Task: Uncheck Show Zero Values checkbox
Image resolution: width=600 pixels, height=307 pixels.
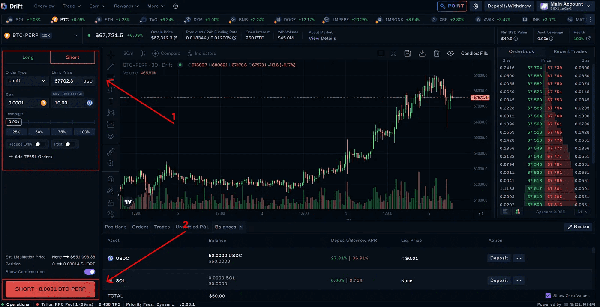Action: tap(548, 296)
